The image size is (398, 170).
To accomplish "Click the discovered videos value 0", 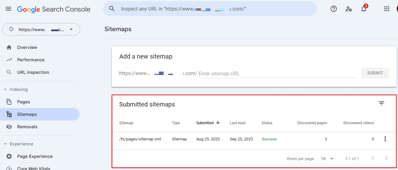I will (373, 139).
